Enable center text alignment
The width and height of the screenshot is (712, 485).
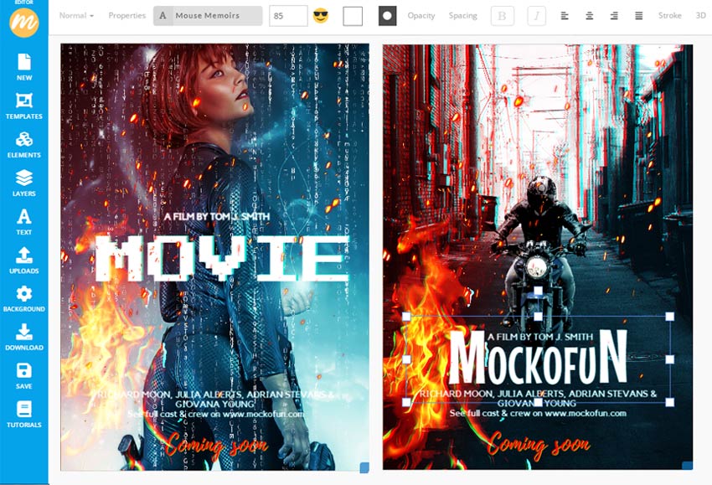[x=587, y=14]
